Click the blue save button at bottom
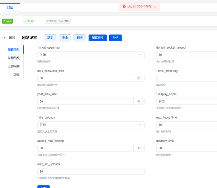The image size is (217, 188). [x=44, y=187]
